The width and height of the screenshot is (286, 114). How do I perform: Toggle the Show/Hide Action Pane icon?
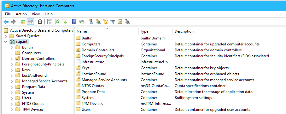tap(81, 22)
